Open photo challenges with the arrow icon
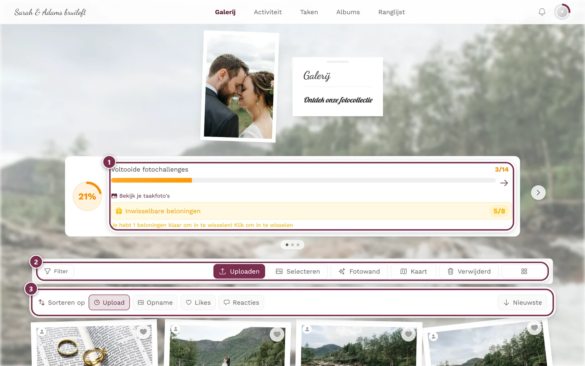 [x=504, y=183]
